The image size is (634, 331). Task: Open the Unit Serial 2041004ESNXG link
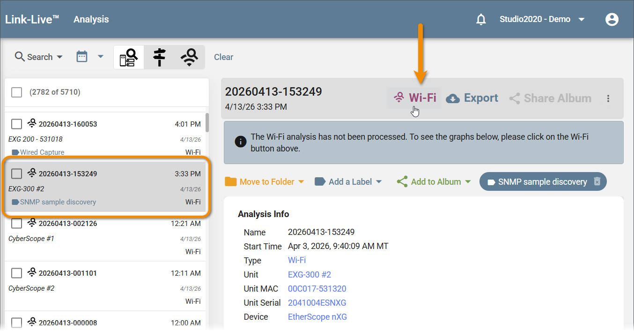(x=317, y=302)
